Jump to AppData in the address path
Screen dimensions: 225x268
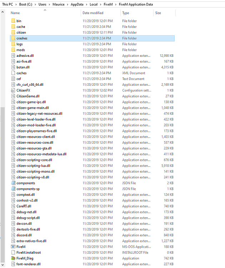77,4
